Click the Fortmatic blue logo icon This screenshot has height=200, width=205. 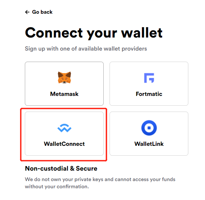[149, 78]
